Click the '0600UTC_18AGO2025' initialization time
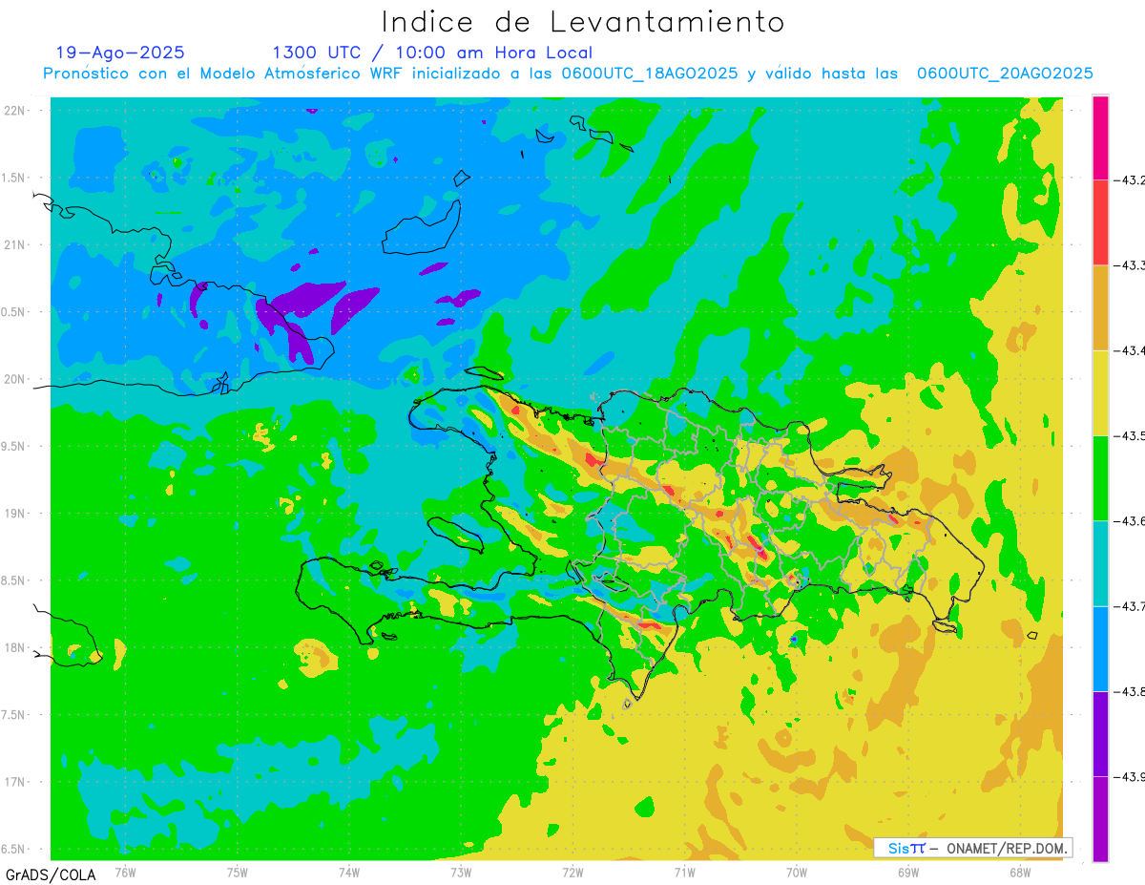The width and height of the screenshot is (1145, 885). pos(651,74)
